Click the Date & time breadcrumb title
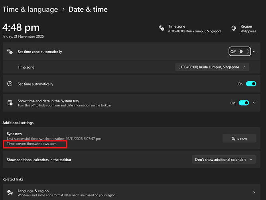Image resolution: width=266 pixels, height=200 pixels. point(88,9)
